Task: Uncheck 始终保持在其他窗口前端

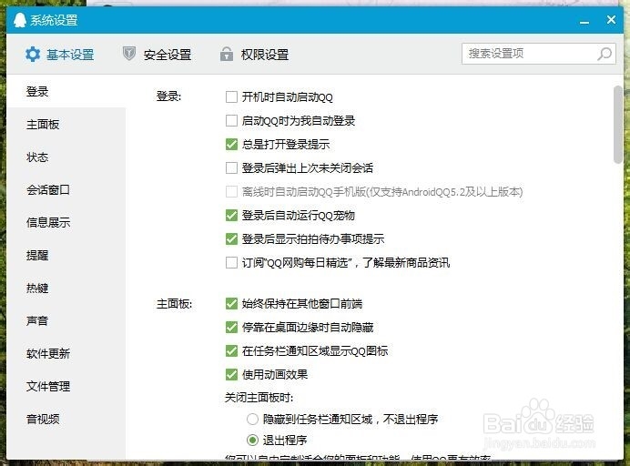Action: click(x=231, y=304)
